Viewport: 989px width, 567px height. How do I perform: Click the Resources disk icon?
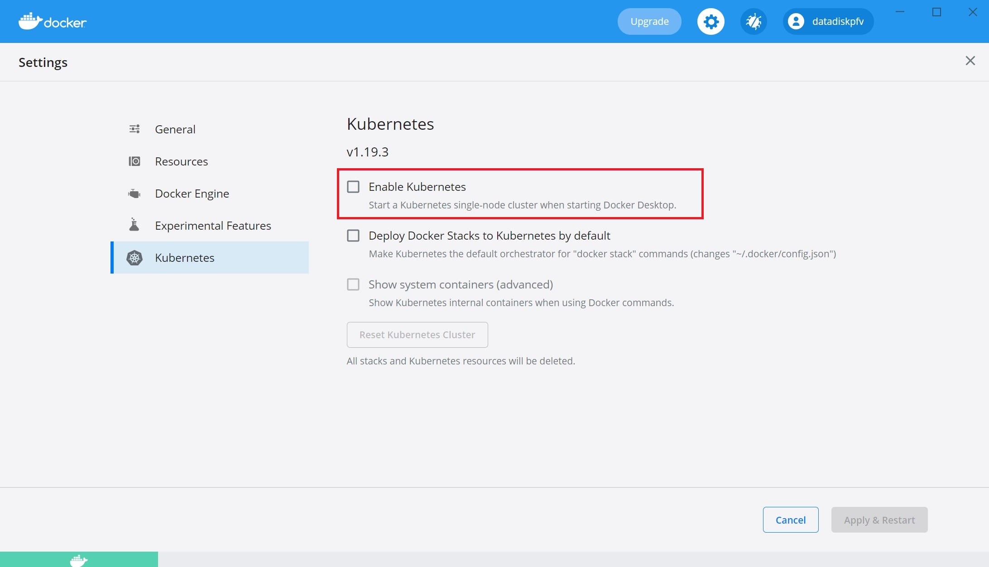[134, 161]
